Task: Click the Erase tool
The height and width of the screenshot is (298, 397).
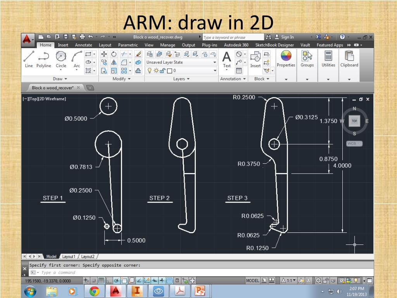Action: (138, 54)
